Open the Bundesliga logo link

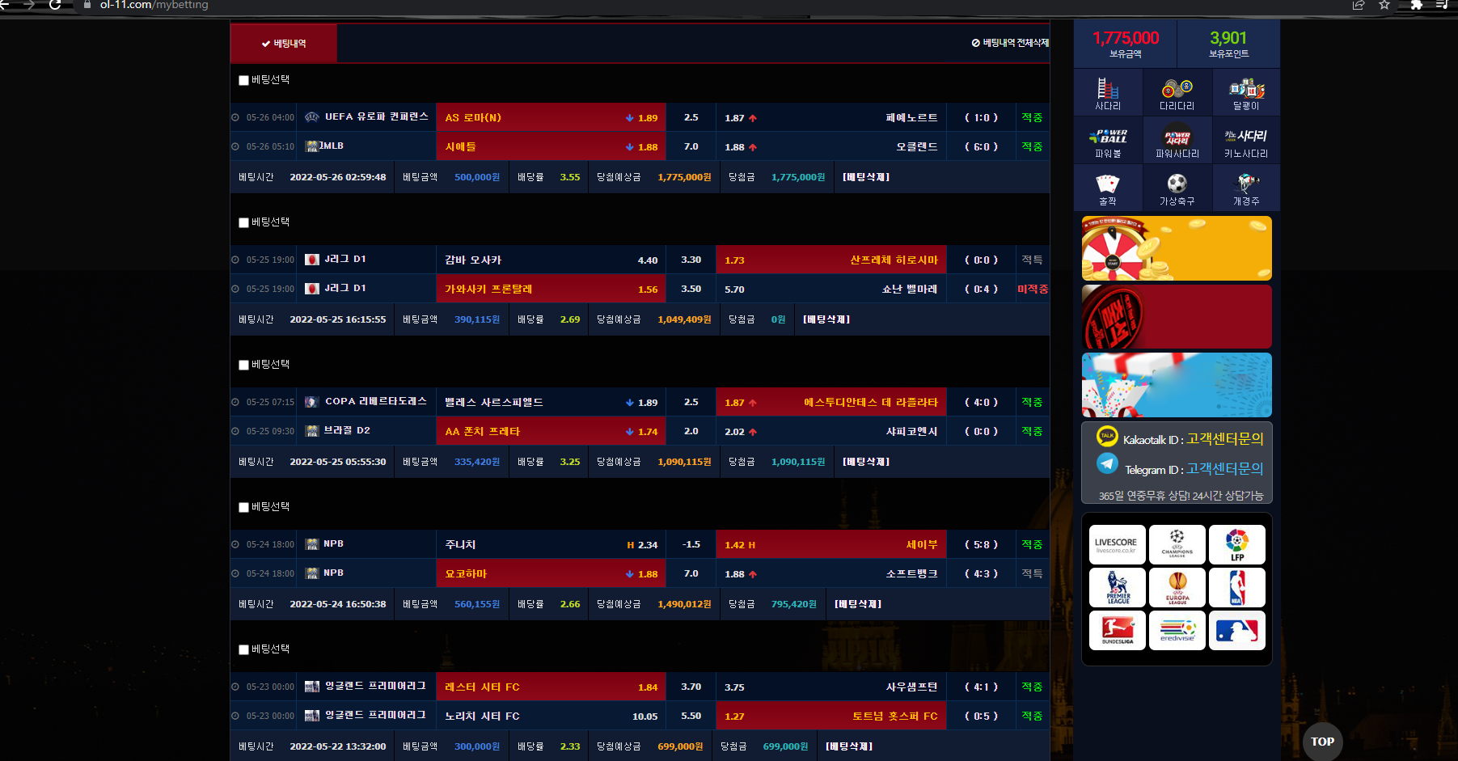pyautogui.click(x=1117, y=630)
